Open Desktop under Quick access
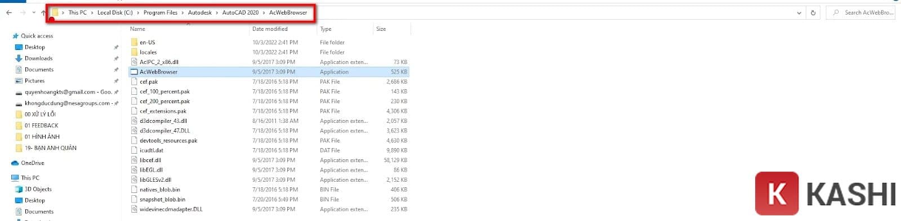Screen dimensions: 901x221 coord(35,47)
